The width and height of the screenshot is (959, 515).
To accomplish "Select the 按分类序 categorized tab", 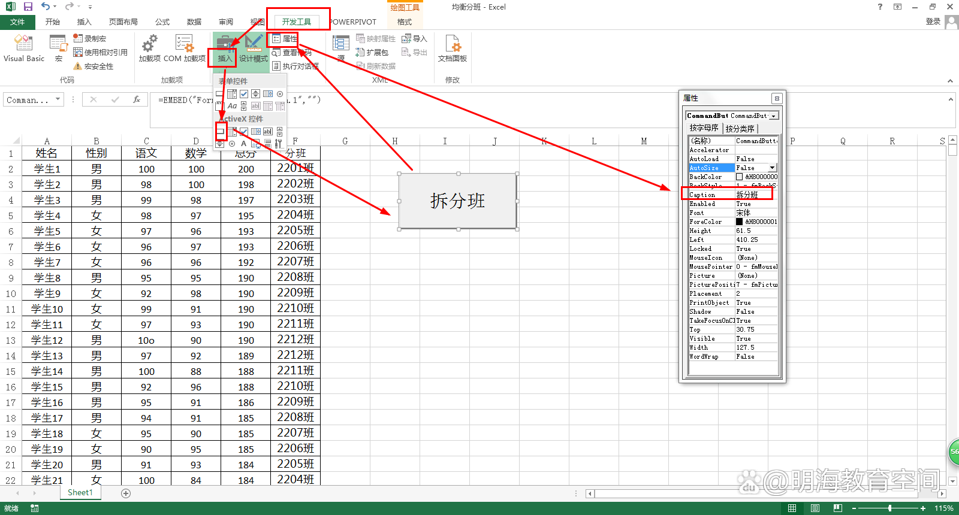I will [740, 128].
